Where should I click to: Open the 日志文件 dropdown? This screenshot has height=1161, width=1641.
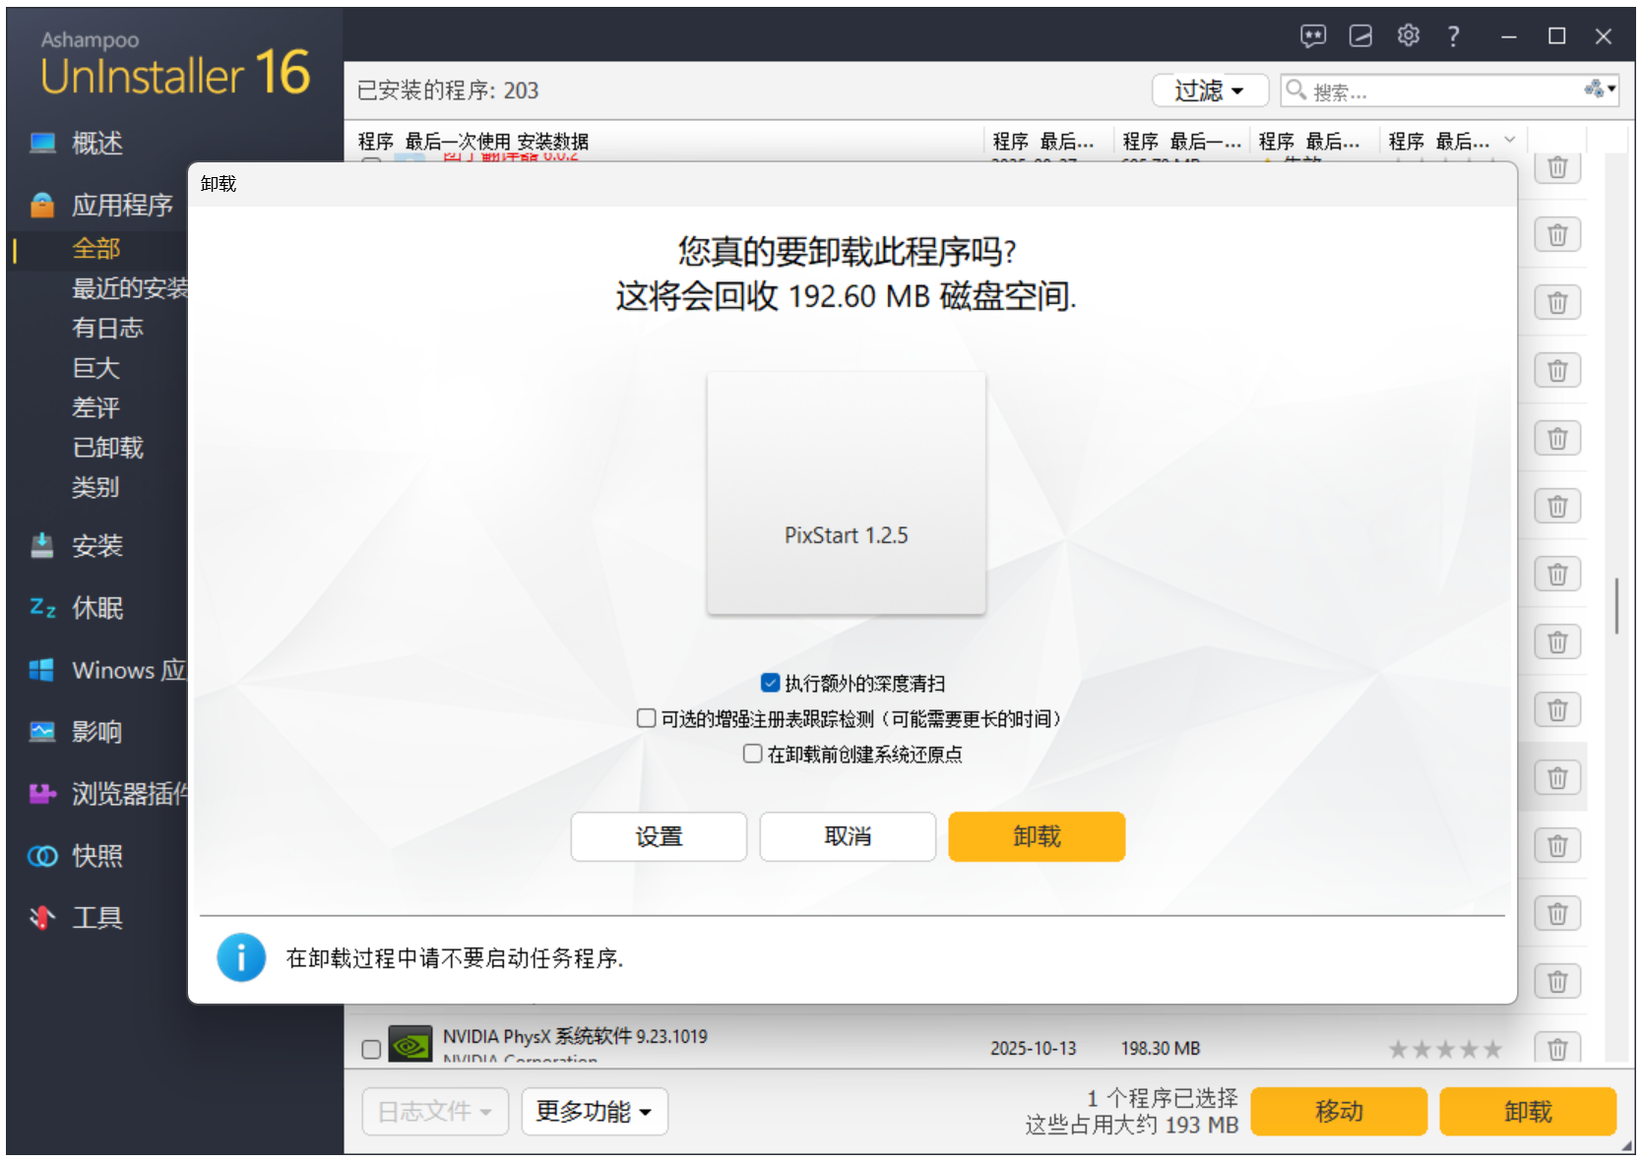435,1112
